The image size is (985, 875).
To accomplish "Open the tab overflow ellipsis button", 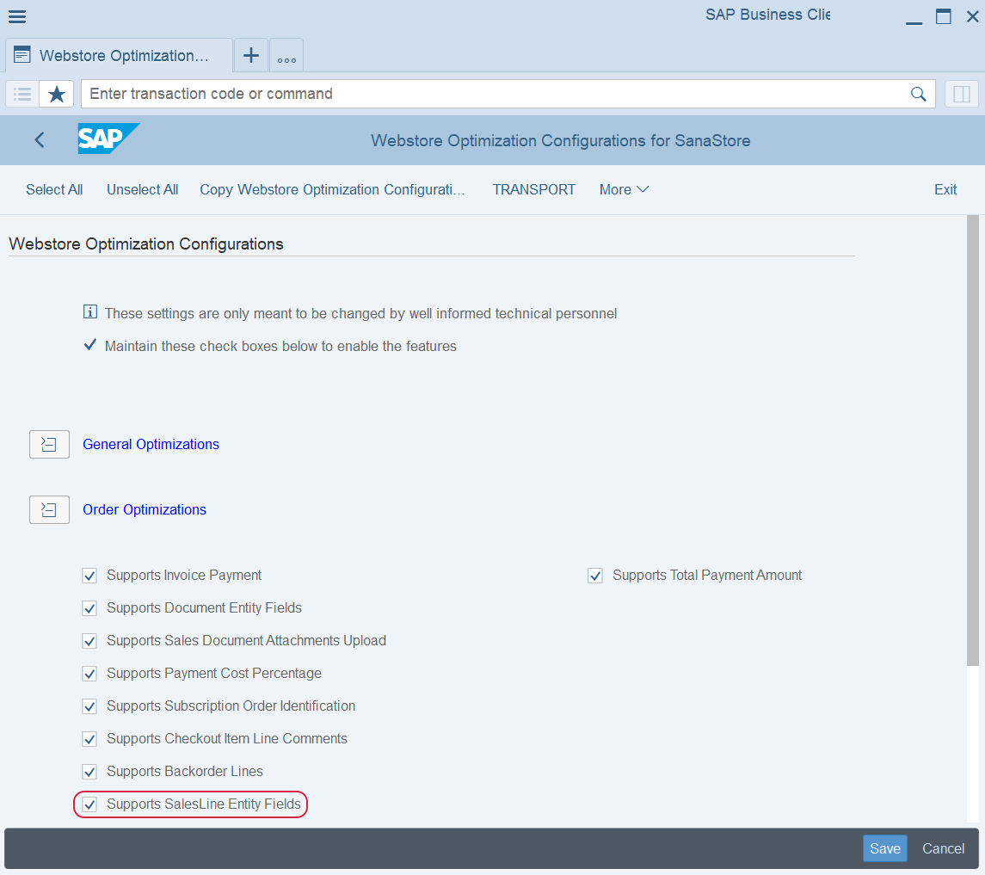I will [286, 58].
